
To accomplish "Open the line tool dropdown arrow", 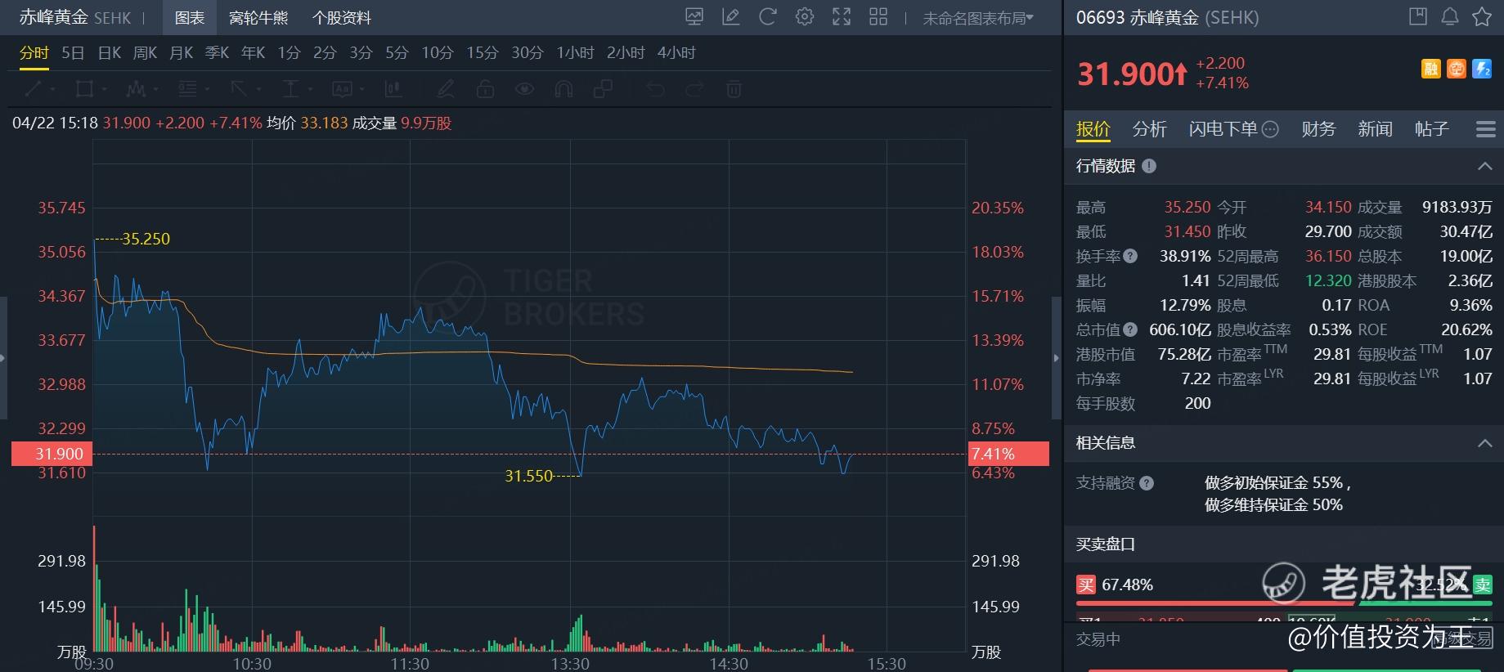I will pos(52,89).
